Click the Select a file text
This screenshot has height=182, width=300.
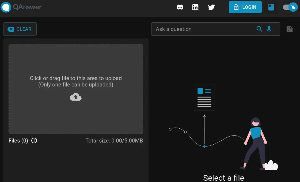coord(223,177)
